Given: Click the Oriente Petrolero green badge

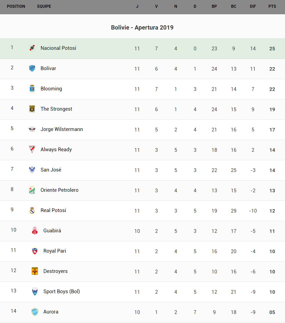Looking at the screenshot, I should point(32,190).
